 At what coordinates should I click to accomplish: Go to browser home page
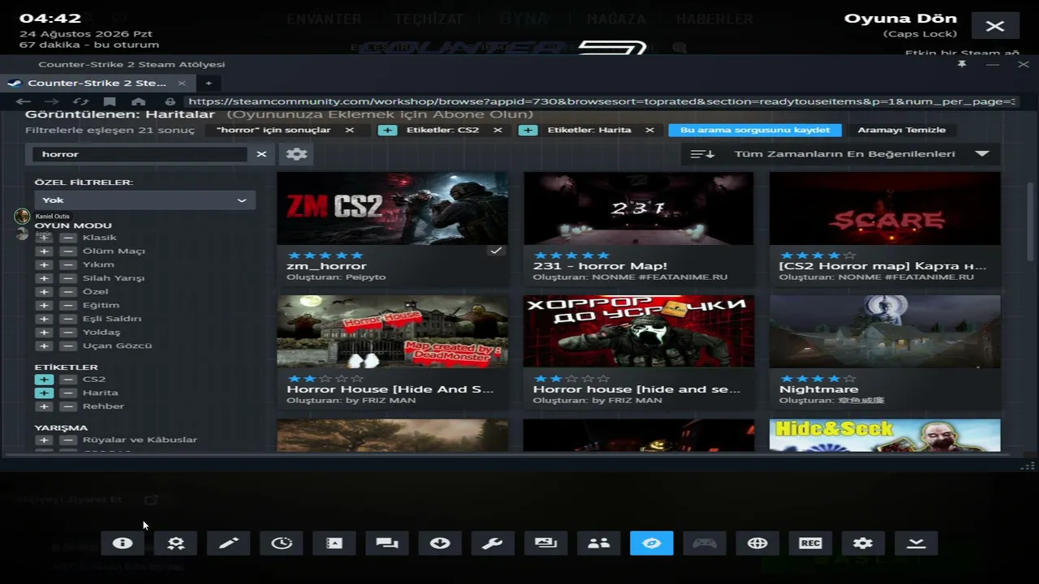click(x=139, y=102)
